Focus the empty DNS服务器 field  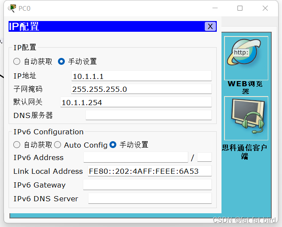pyautogui.click(x=149, y=115)
